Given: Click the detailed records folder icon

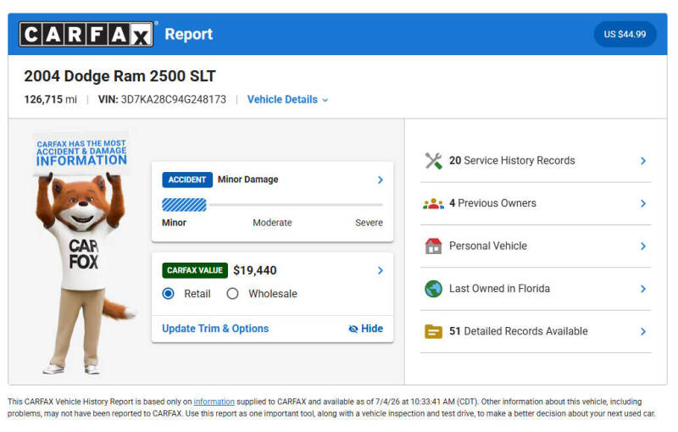Looking at the screenshot, I should pyautogui.click(x=433, y=332).
